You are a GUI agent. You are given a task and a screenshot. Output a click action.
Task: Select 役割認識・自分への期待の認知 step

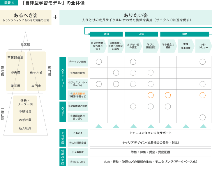(116, 46)
